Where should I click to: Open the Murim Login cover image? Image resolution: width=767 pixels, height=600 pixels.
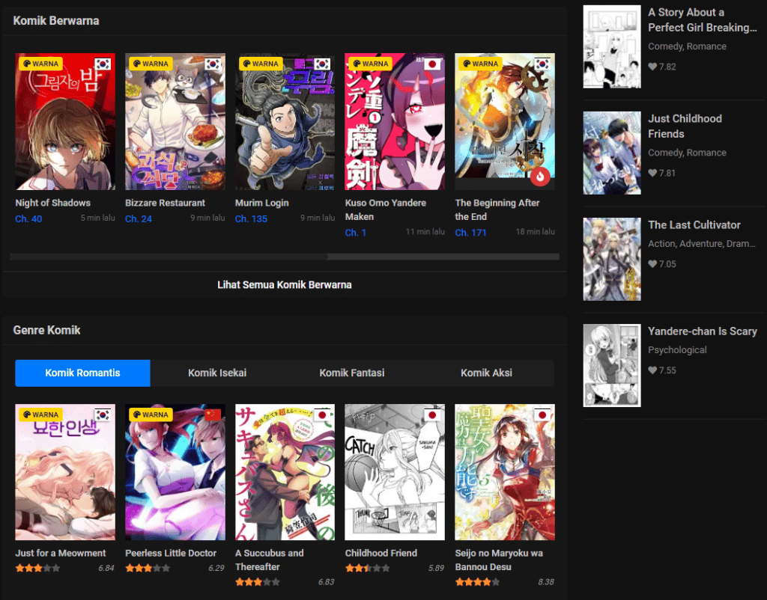(x=285, y=121)
